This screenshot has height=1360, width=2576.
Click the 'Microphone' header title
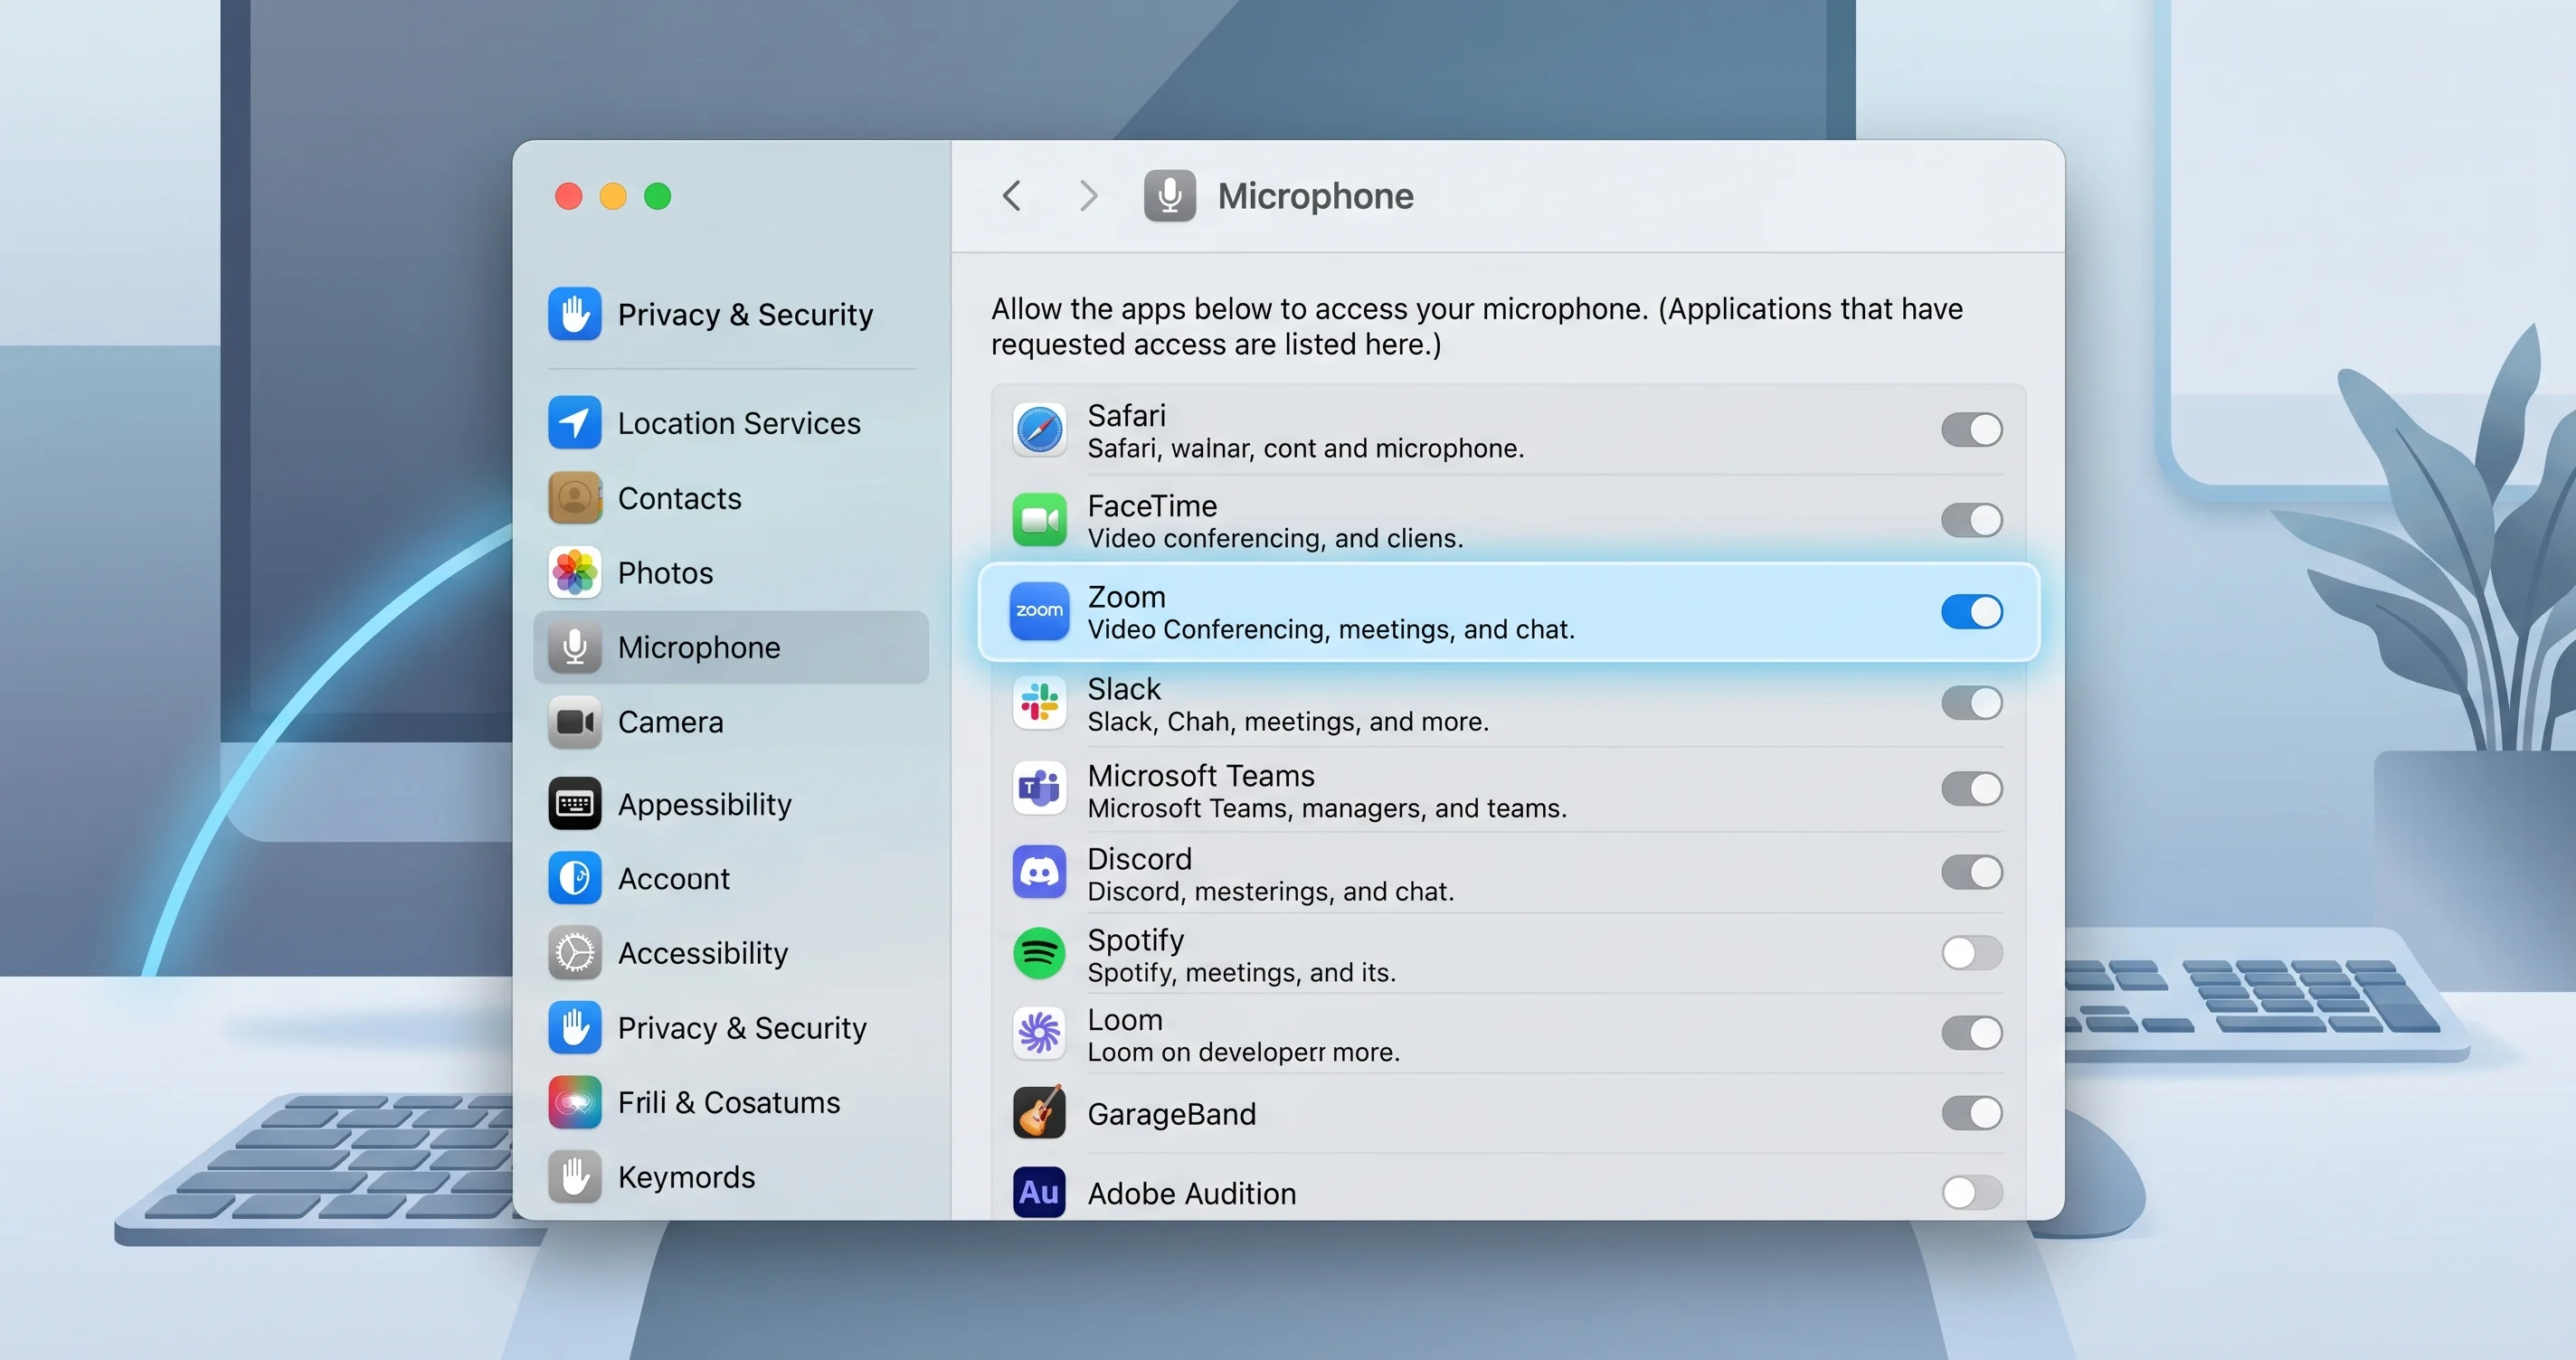[x=1315, y=196]
